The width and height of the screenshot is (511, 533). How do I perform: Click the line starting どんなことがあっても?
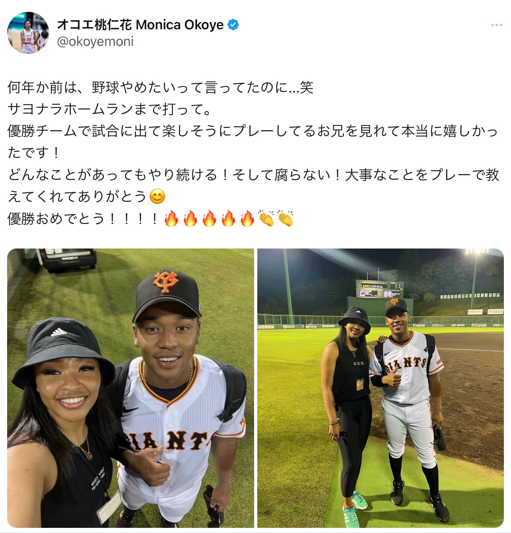tap(253, 175)
